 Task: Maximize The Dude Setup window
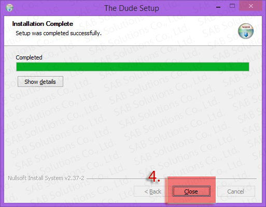point(232,6)
